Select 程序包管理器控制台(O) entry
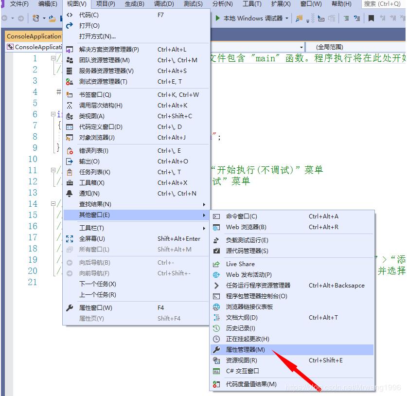Viewport: 407px width, 396px height. pos(292,296)
